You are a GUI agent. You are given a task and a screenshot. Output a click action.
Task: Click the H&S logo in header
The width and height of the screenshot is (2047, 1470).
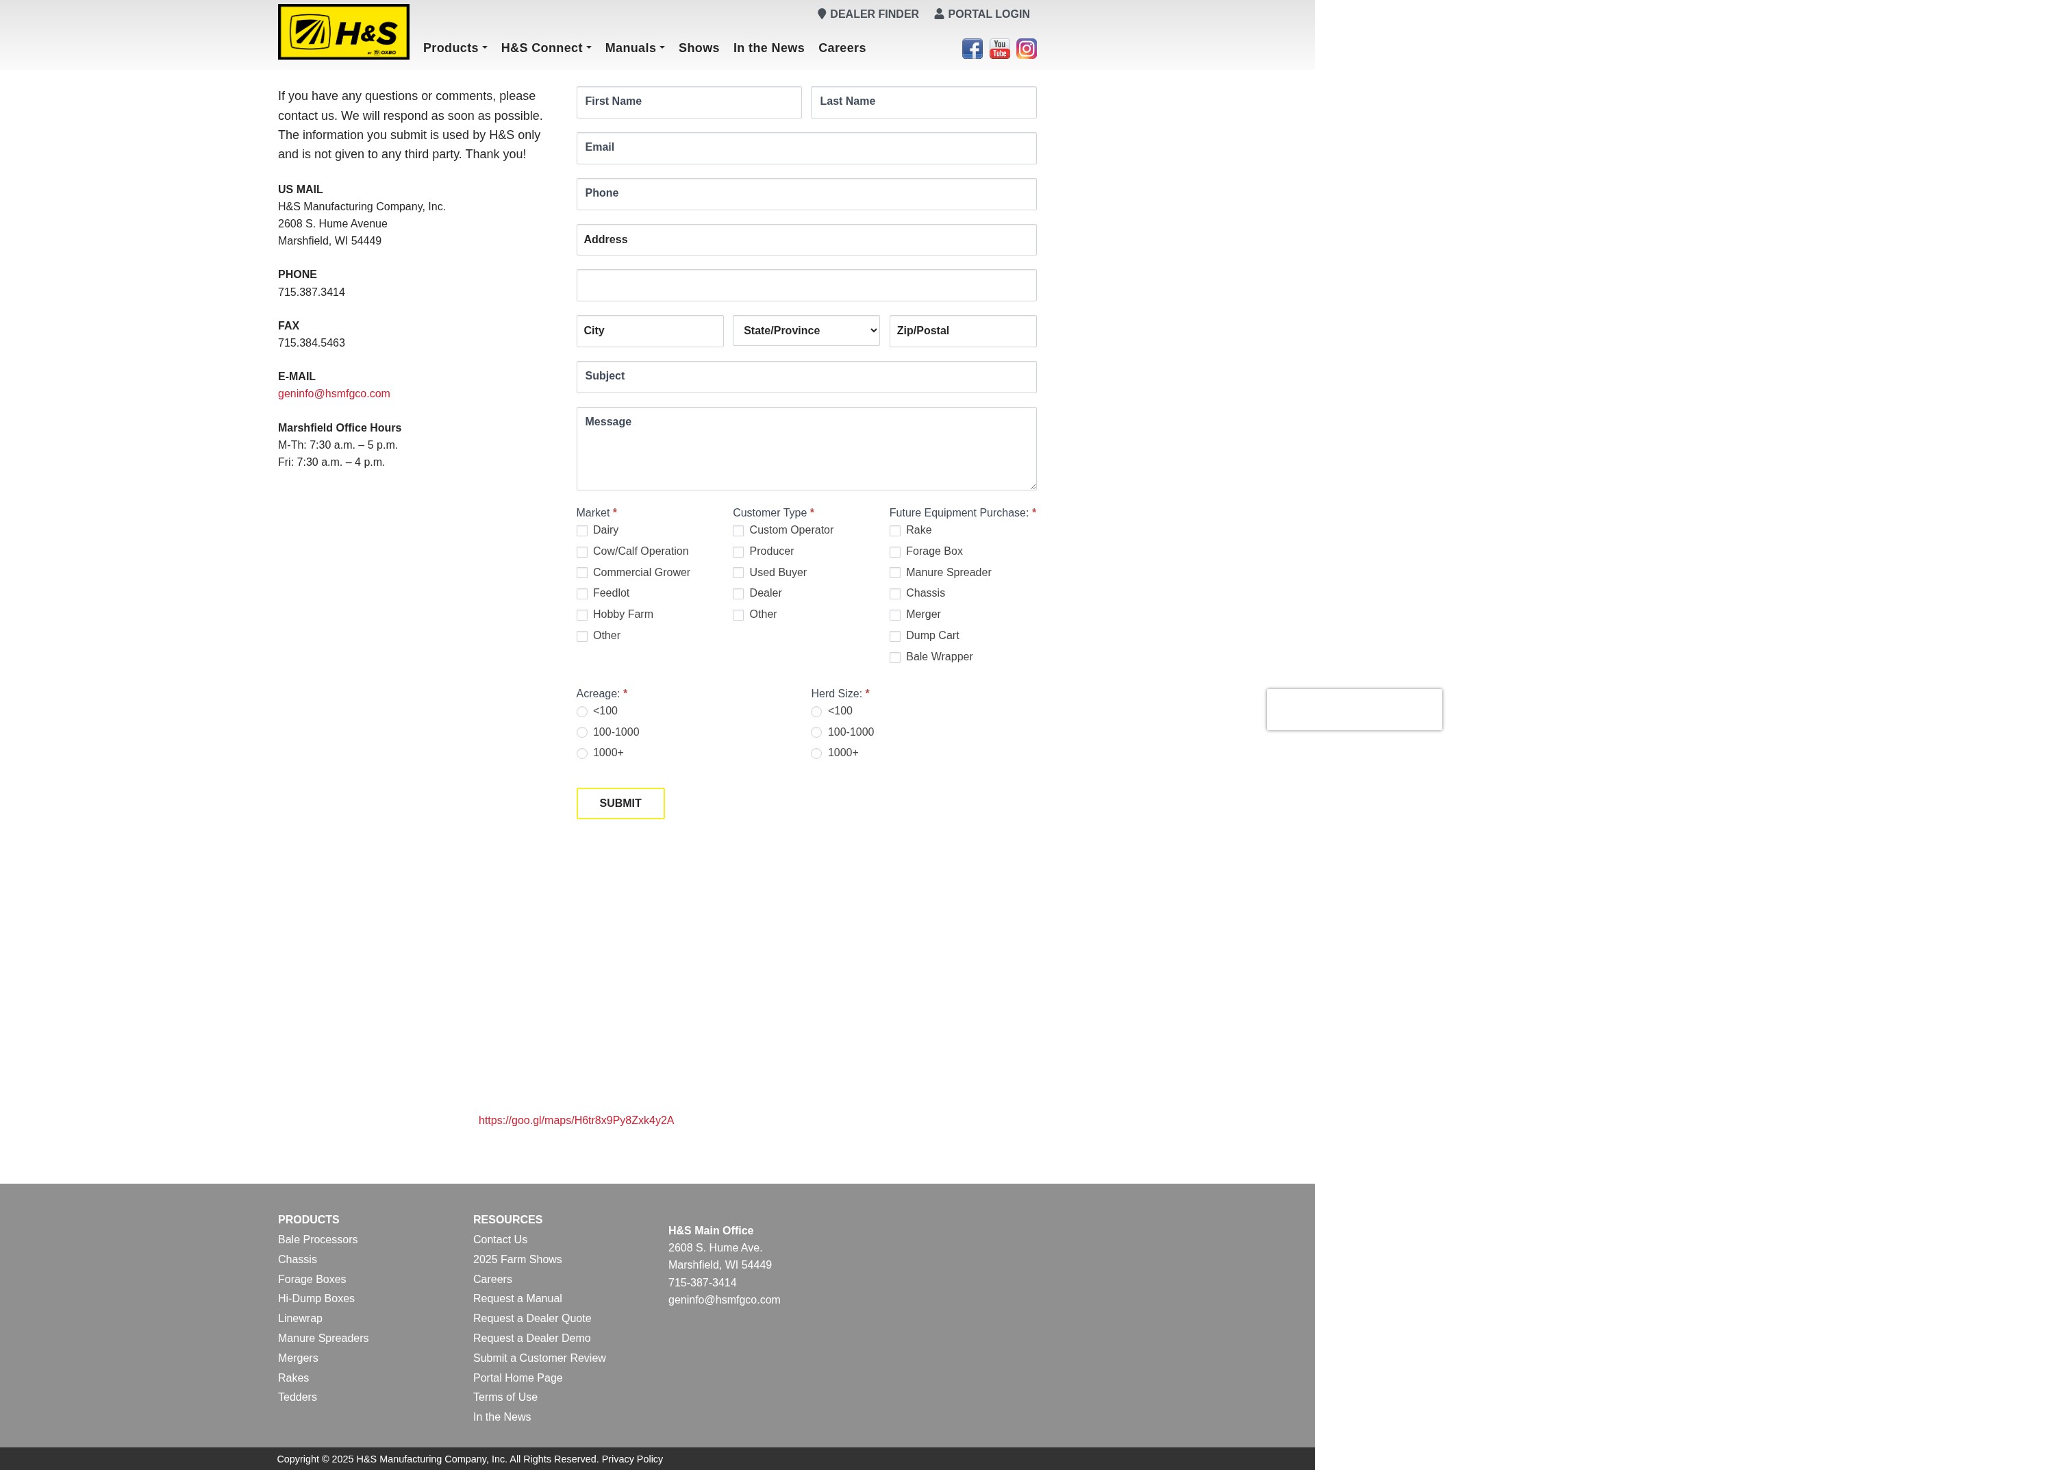click(344, 32)
